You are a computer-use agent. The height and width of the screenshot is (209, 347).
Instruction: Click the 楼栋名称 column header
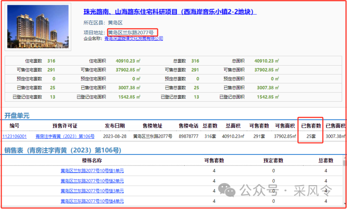click(x=92, y=160)
